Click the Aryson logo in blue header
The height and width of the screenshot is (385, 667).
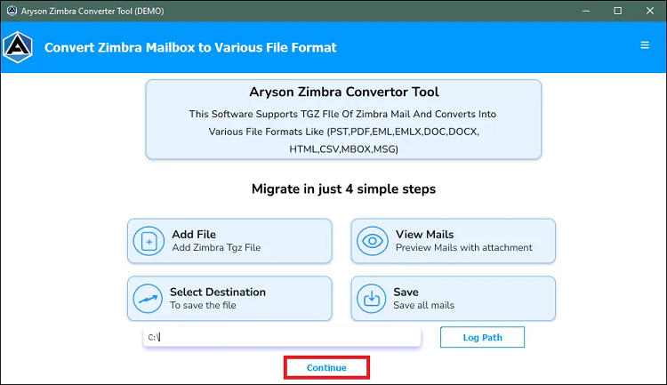click(18, 47)
